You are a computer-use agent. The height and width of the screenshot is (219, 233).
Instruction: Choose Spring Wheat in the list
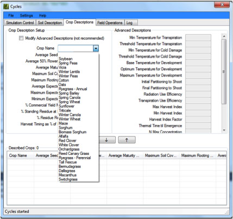tap(70, 102)
